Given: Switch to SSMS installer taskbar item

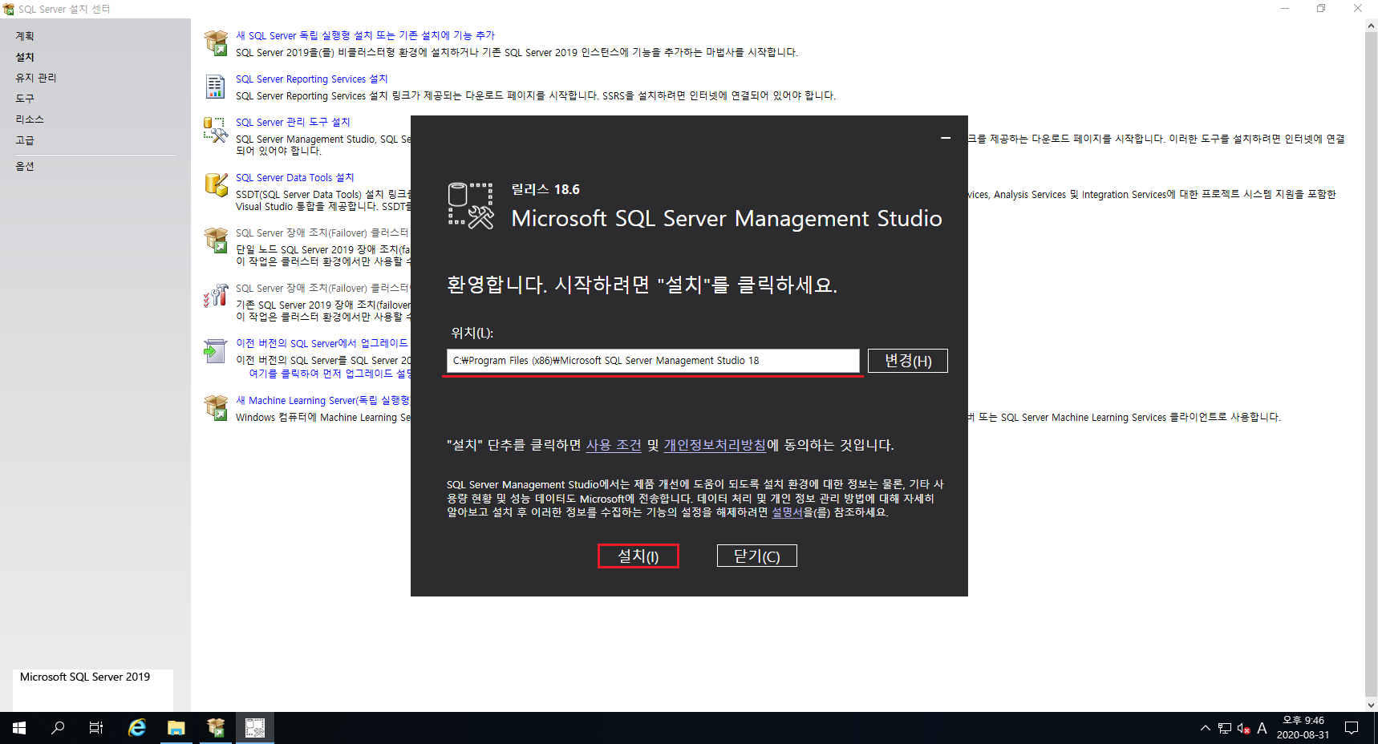Looking at the screenshot, I should [x=255, y=728].
